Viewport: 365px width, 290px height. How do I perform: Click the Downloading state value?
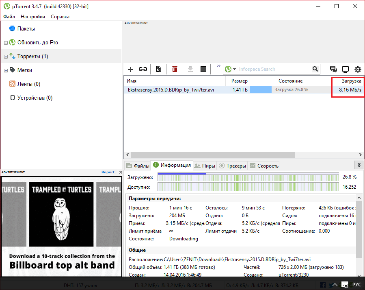point(184,239)
